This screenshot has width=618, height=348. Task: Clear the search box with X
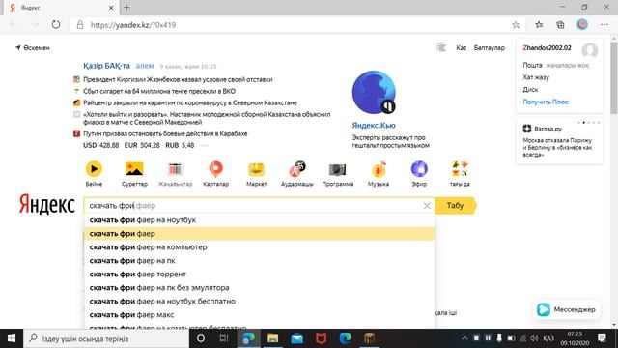coord(427,206)
